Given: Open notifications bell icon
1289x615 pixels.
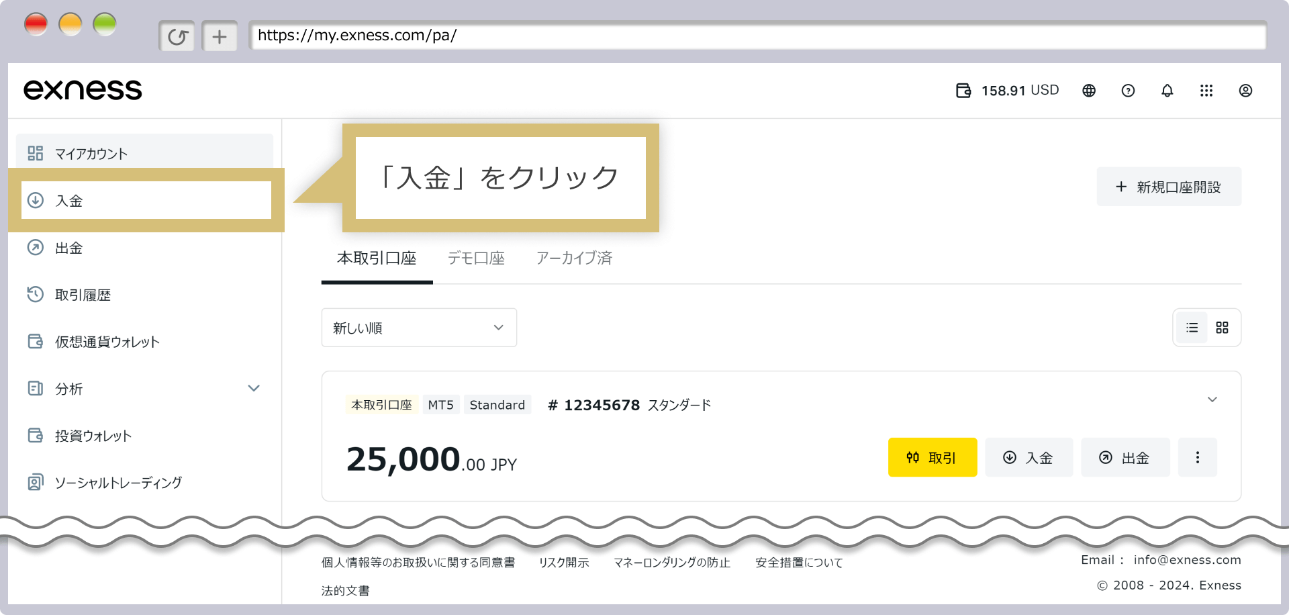Looking at the screenshot, I should click(x=1167, y=91).
